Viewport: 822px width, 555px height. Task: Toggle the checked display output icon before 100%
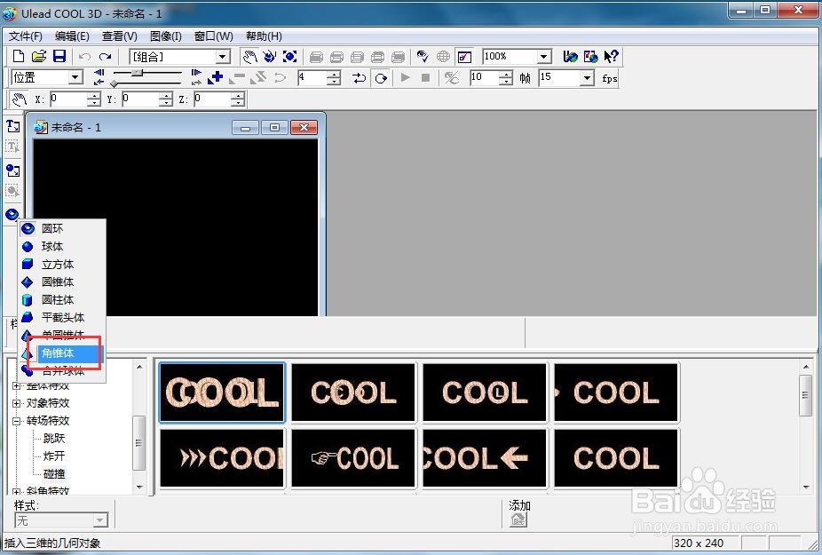pos(464,56)
